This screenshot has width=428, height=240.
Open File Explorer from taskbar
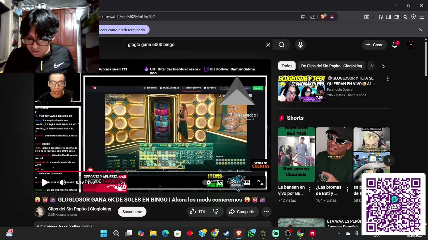coord(153,233)
